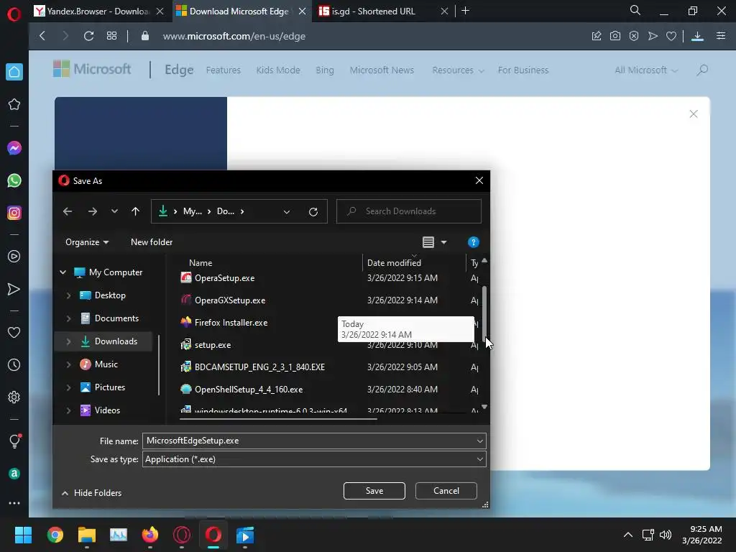Open WhatsApp in Opera sidebar
The width and height of the screenshot is (736, 552).
click(x=14, y=180)
